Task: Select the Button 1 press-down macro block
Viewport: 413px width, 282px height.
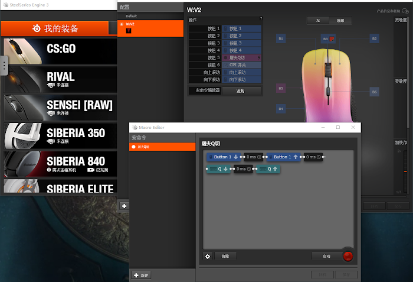Action: (x=224, y=157)
